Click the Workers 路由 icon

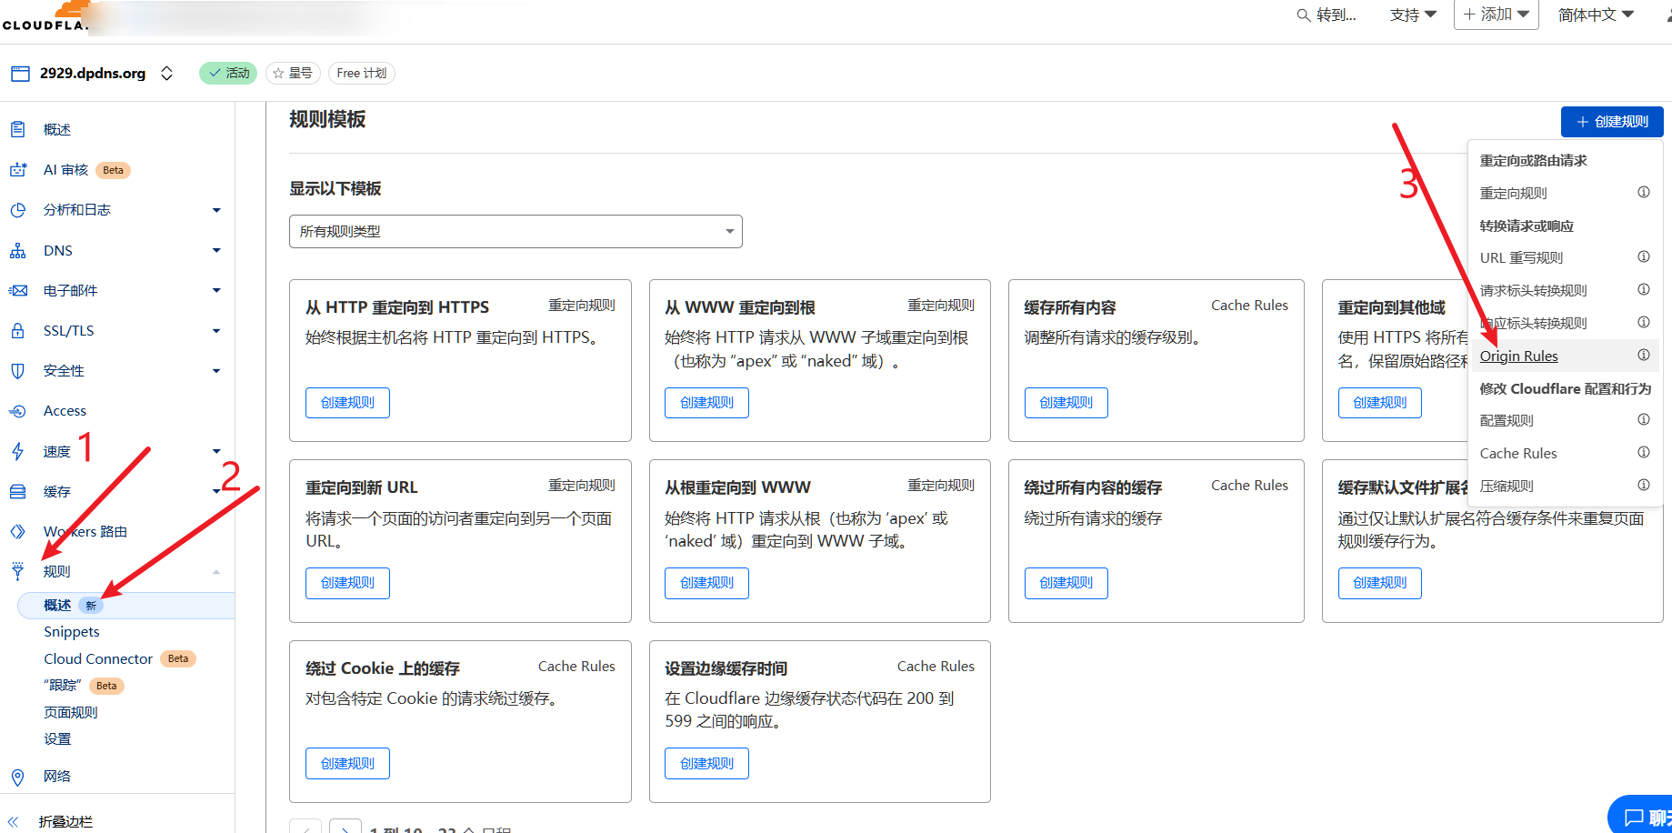click(17, 531)
